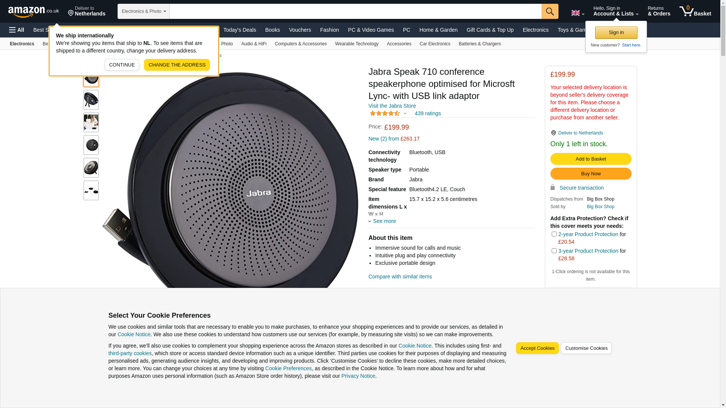Select the third product thumbnail with people
The height and width of the screenshot is (408, 726).
pyautogui.click(x=91, y=122)
